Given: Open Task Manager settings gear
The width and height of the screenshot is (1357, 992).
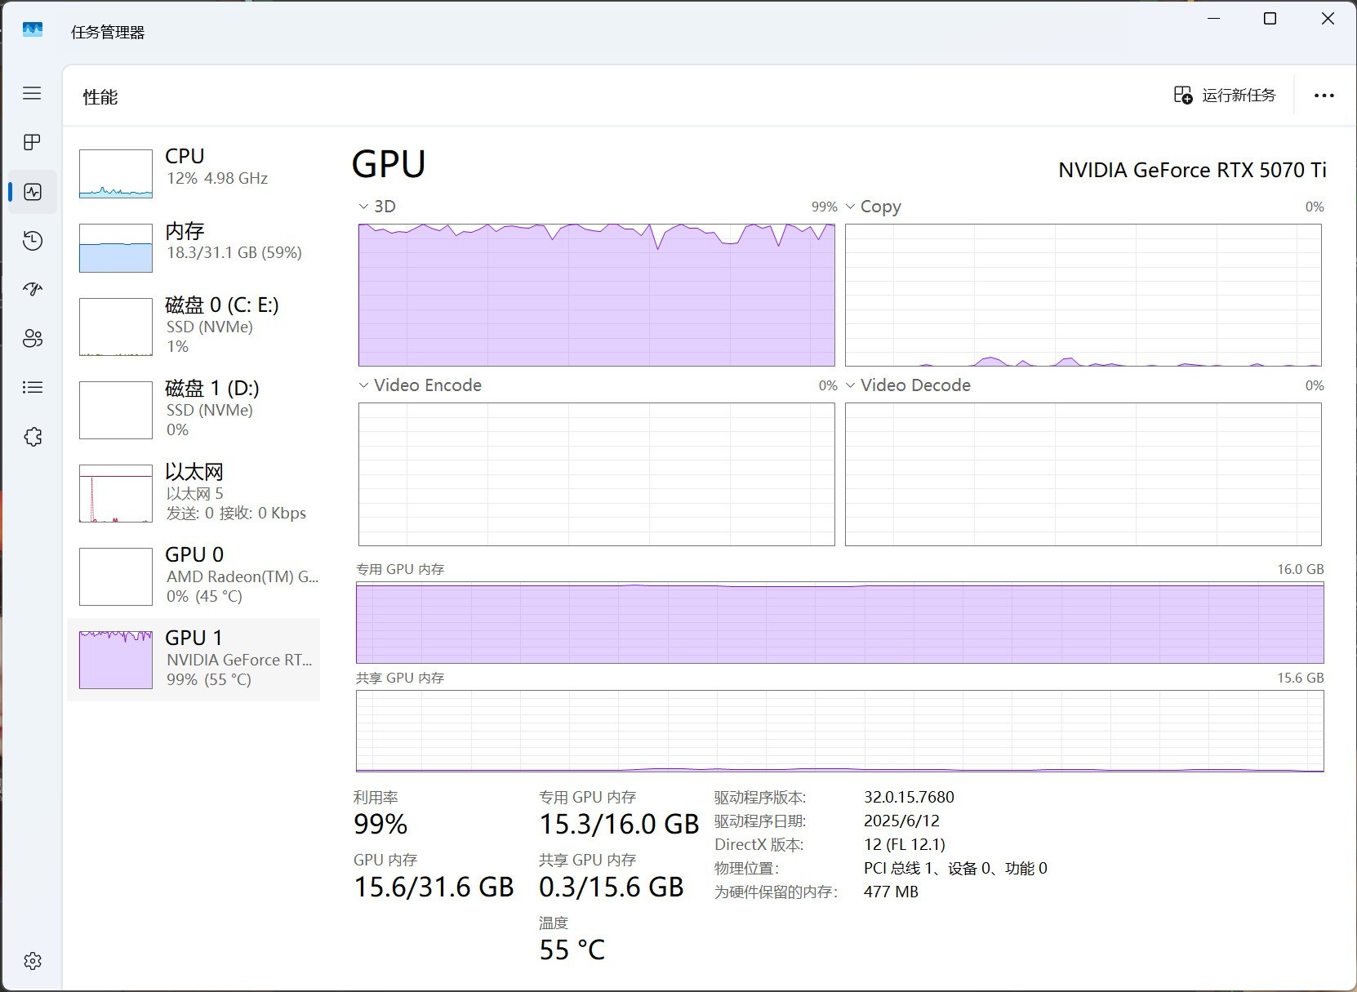Looking at the screenshot, I should click(x=32, y=961).
